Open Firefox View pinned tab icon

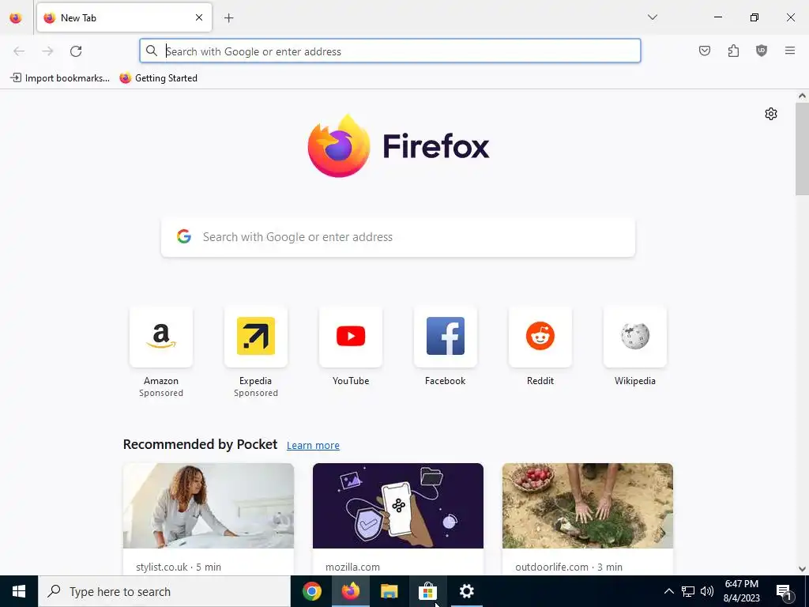tap(16, 17)
